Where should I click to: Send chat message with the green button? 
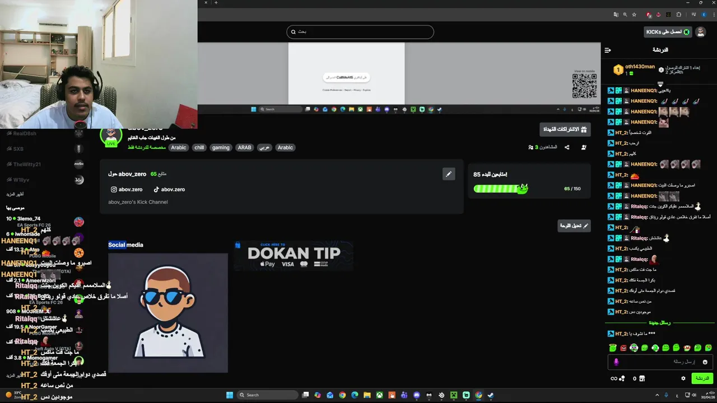702,378
